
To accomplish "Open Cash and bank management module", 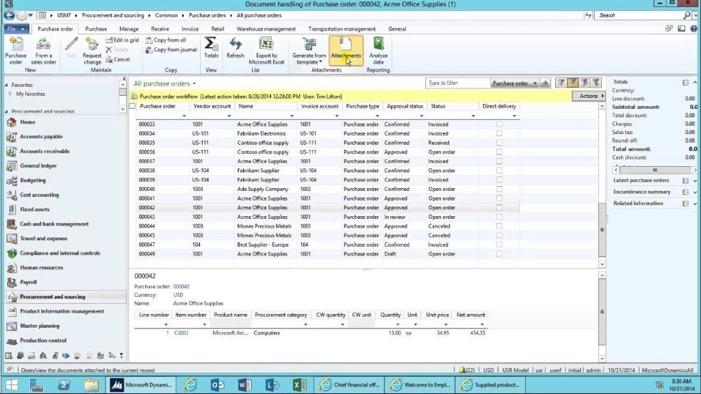I will pos(53,224).
